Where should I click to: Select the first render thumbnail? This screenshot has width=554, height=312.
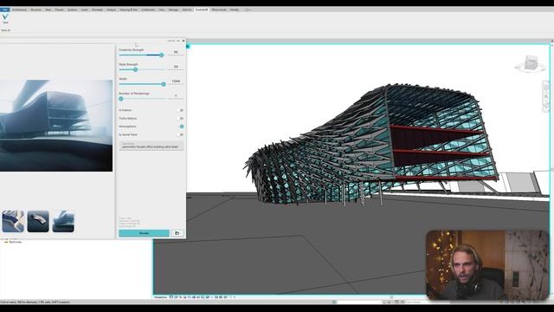tap(13, 222)
